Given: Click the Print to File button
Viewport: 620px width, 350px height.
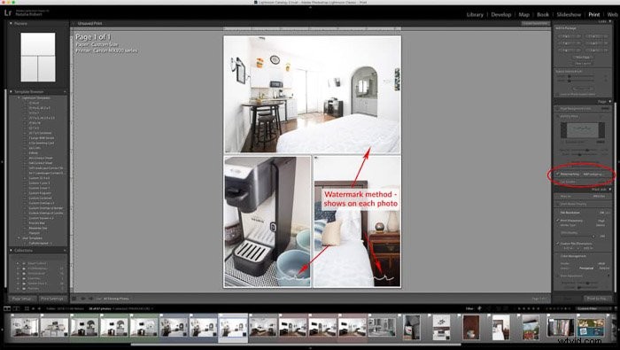Looking at the screenshot, I should coord(597,299).
